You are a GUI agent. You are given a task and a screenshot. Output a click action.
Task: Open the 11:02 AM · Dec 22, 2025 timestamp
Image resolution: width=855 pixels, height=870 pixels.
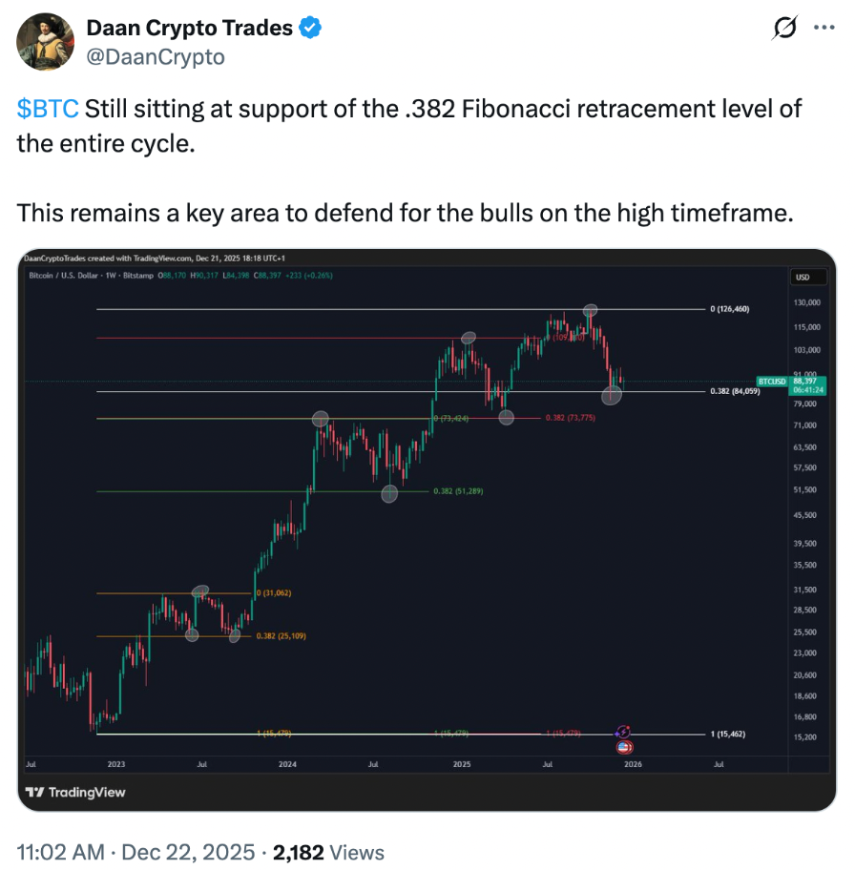pos(136,852)
